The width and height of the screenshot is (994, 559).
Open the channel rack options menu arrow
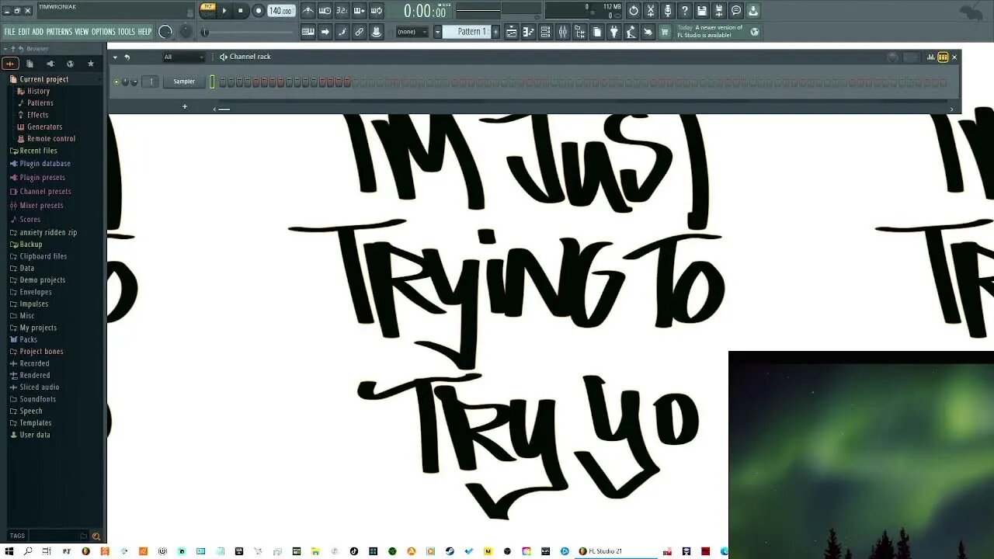click(x=116, y=57)
